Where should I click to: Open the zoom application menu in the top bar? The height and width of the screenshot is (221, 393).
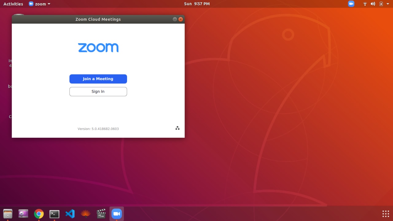click(x=39, y=4)
